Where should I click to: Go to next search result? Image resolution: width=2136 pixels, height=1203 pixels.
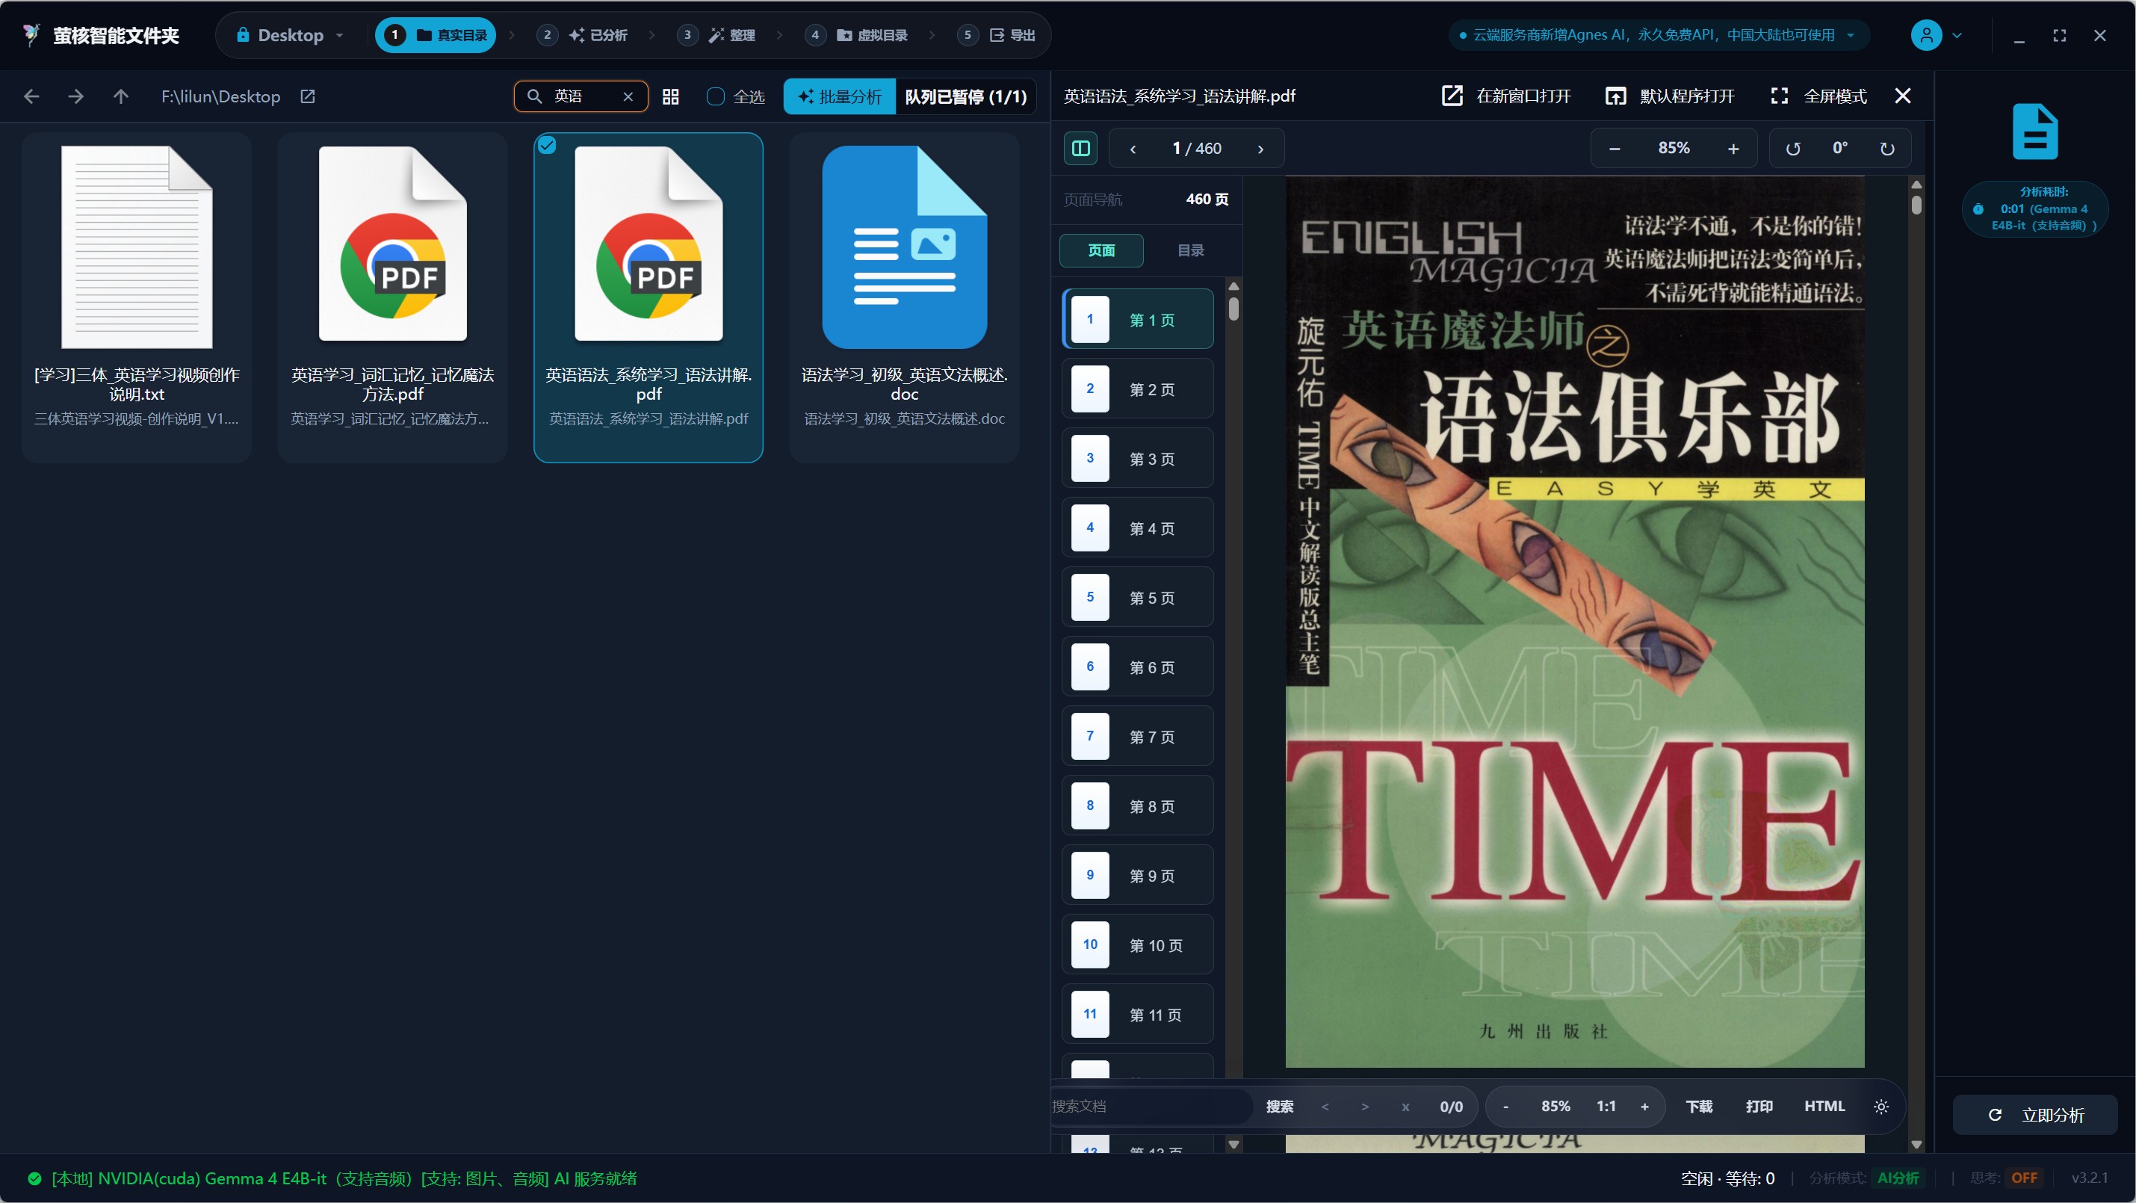[x=1365, y=1106]
